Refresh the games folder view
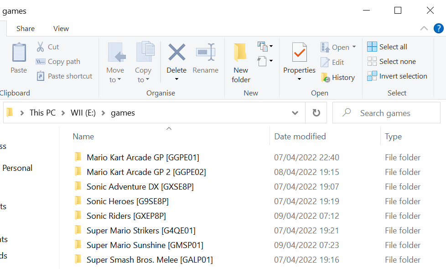The image size is (446, 269). (316, 113)
